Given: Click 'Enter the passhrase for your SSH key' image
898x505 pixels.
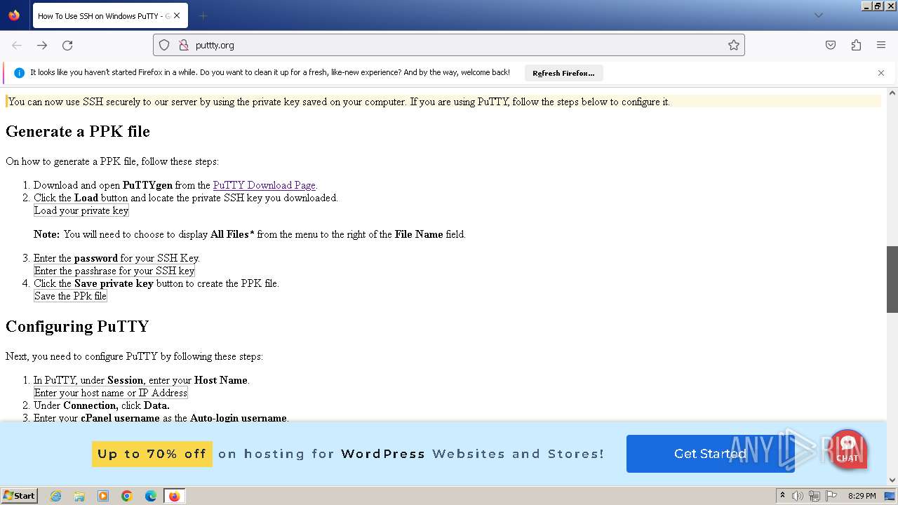Looking at the screenshot, I should click(x=114, y=271).
